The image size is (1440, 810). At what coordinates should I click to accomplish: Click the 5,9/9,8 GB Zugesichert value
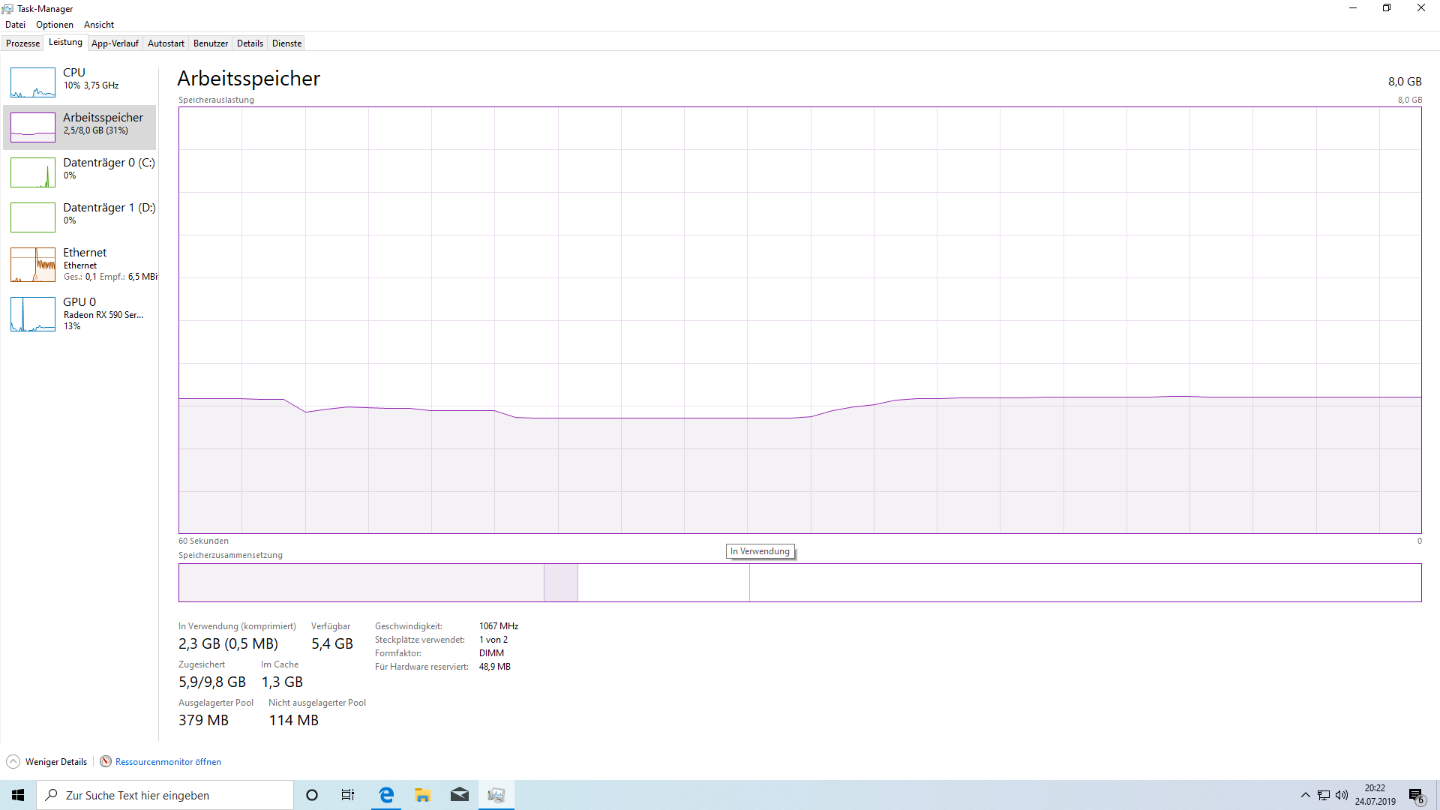[212, 682]
